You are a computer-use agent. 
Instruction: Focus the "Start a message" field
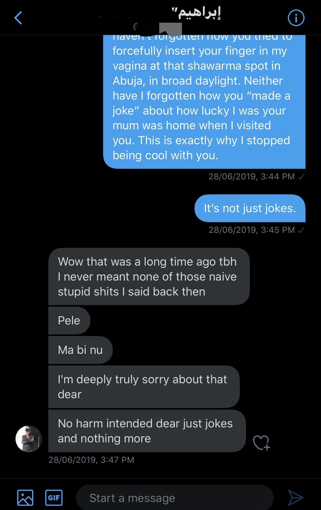[x=174, y=498]
